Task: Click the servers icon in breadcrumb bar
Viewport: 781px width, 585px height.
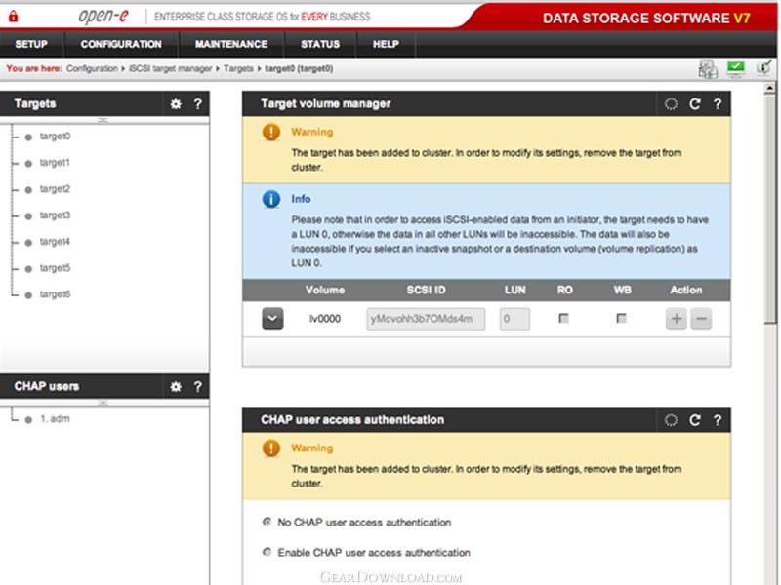Action: [708, 69]
